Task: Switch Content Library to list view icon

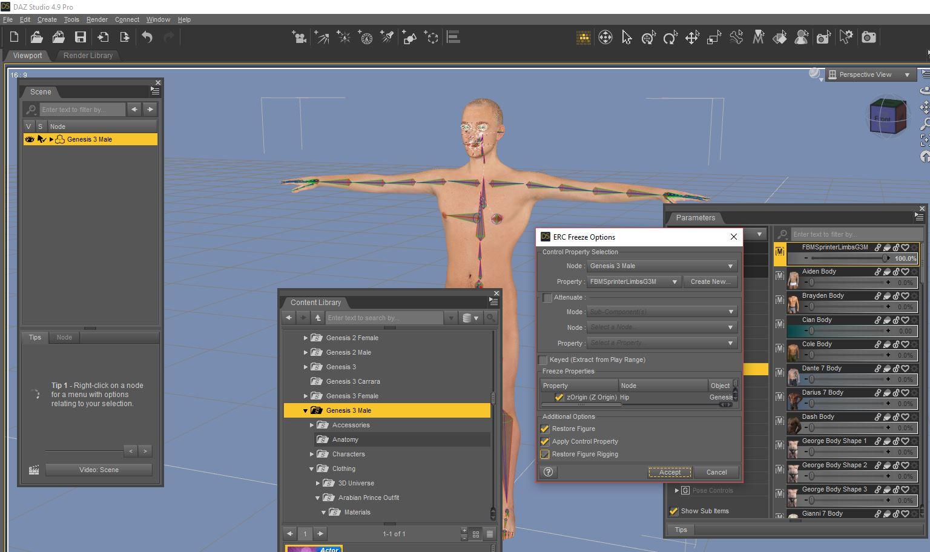Action: point(489,534)
